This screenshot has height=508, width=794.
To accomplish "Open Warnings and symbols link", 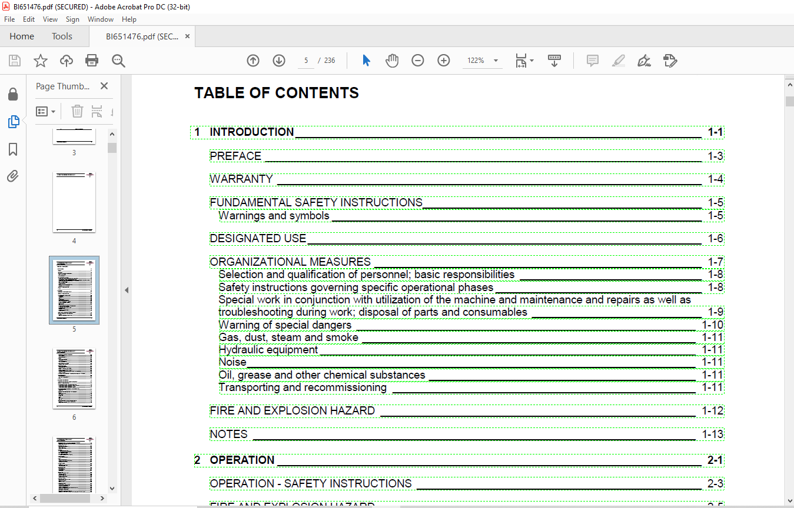I will click(471, 216).
